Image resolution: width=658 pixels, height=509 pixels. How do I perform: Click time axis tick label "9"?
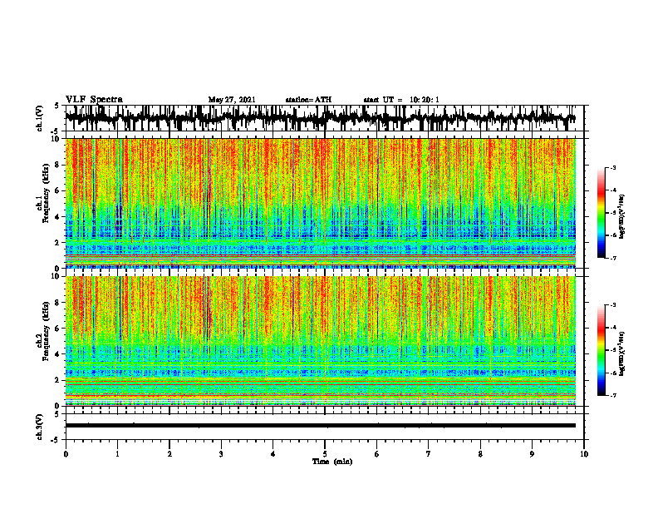tap(532, 454)
